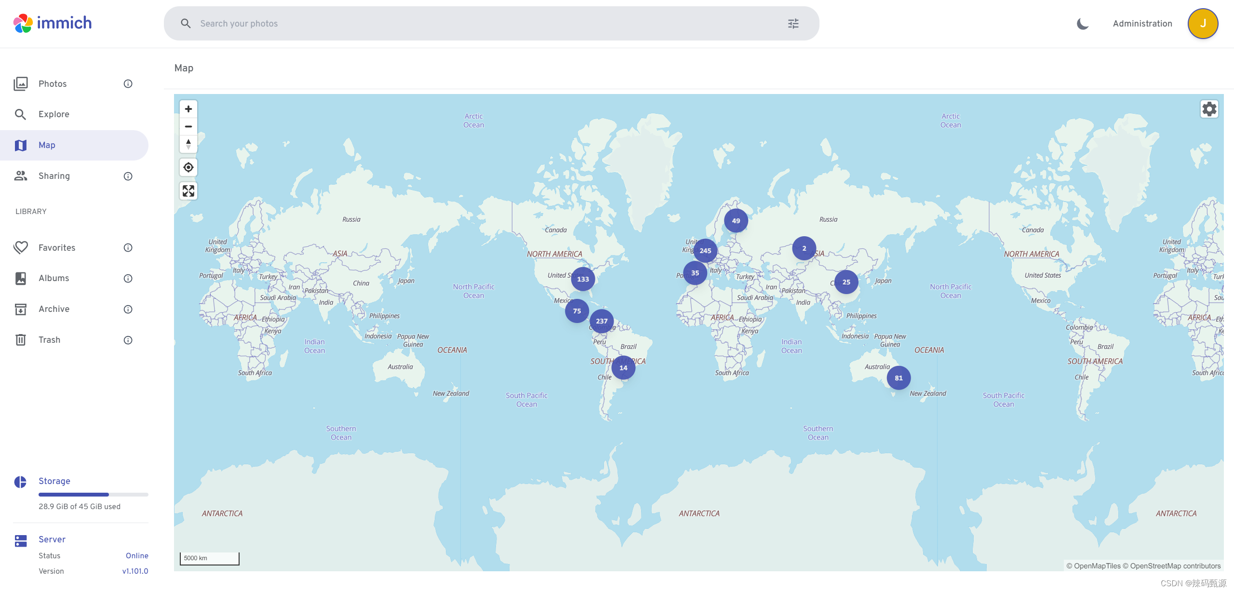Toggle dark mode moon icon

[x=1083, y=24]
